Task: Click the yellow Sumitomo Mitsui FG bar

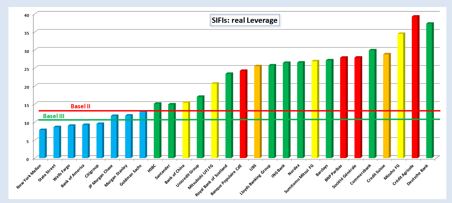Action: point(315,109)
